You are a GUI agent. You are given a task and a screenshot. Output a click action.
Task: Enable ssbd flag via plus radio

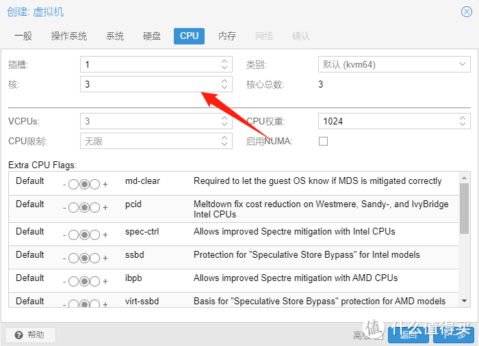coord(94,258)
